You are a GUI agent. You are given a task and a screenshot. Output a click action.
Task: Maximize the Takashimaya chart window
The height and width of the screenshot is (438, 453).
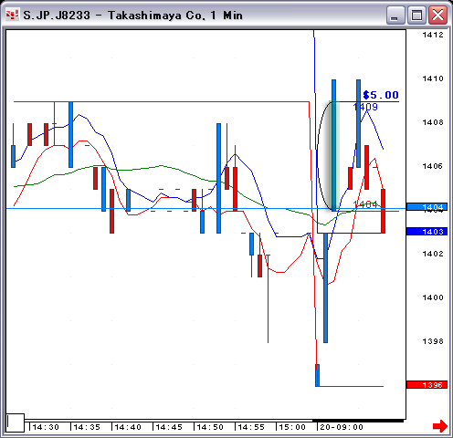(416, 16)
